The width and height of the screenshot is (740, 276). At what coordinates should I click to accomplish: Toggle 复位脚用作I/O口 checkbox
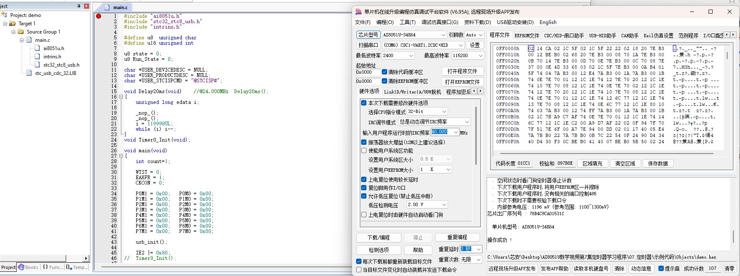364,188
